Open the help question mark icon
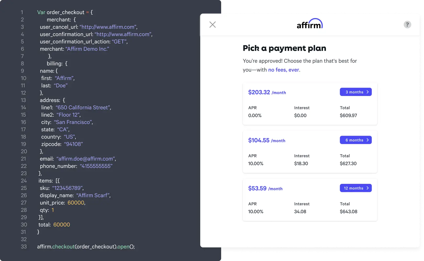This screenshot has width=424, height=261. [x=407, y=25]
